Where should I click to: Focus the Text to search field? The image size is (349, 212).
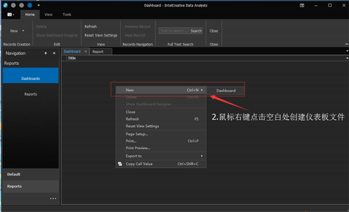(174, 31)
